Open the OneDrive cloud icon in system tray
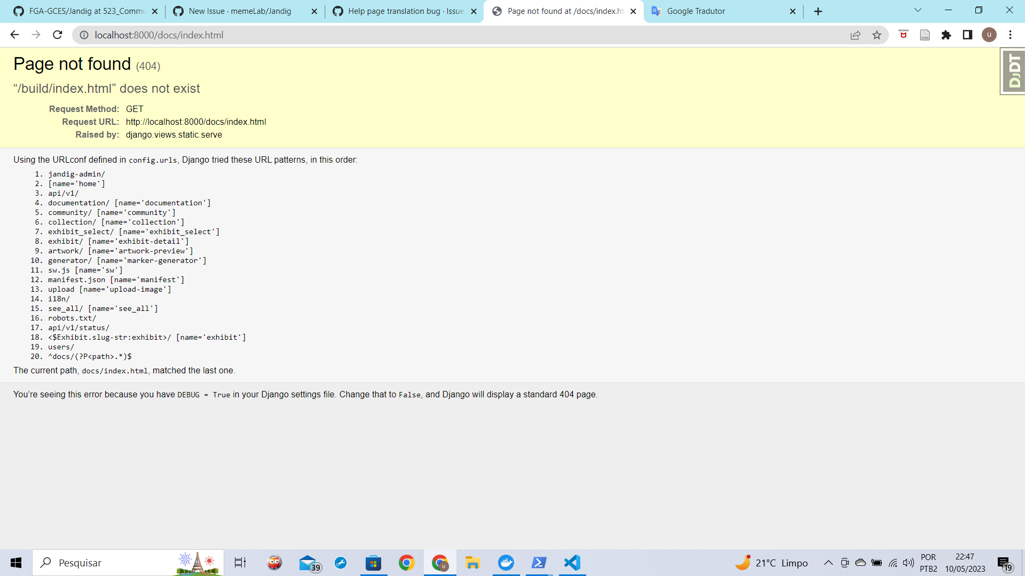This screenshot has height=576, width=1025. pos(860,563)
